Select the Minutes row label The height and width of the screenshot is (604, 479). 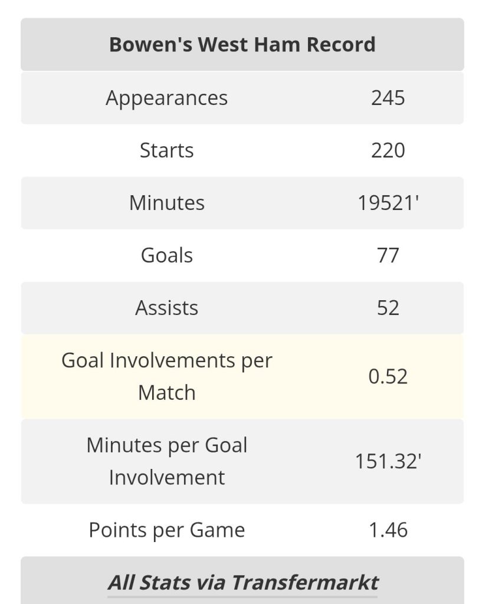pyautogui.click(x=167, y=203)
